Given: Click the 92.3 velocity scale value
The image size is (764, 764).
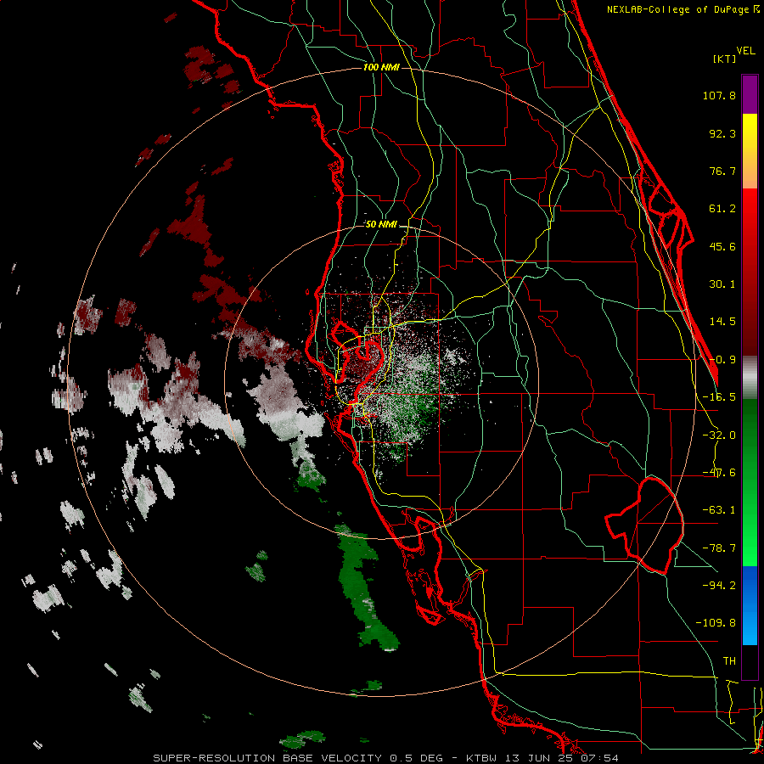Looking at the screenshot, I should tap(722, 133).
